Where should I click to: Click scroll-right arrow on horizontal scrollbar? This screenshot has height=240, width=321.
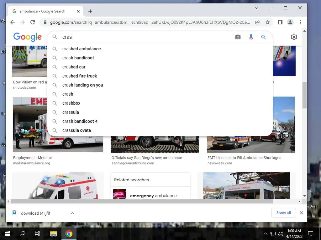(299, 202)
